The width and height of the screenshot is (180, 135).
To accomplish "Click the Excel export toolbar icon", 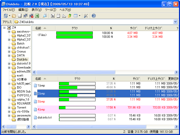I will point(37,16).
